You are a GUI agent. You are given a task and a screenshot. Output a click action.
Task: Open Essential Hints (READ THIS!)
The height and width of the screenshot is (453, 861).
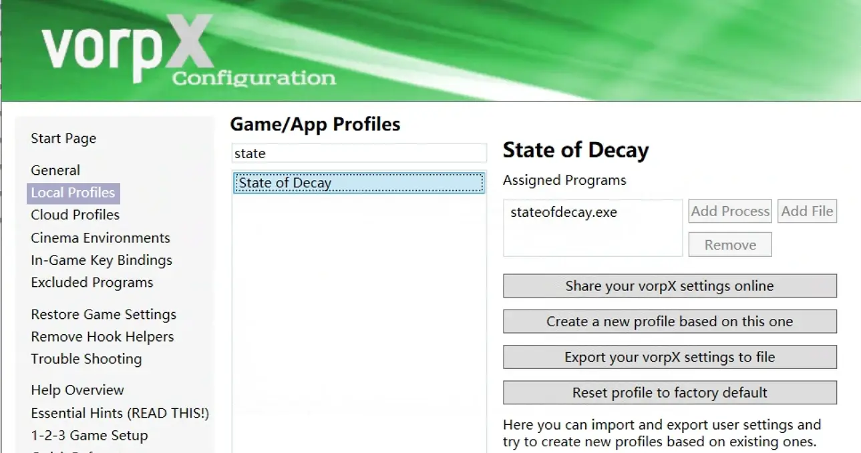tap(120, 414)
